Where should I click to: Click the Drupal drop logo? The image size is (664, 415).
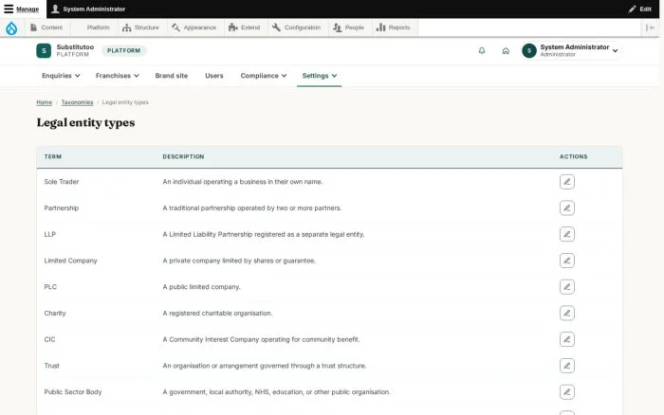point(11,27)
